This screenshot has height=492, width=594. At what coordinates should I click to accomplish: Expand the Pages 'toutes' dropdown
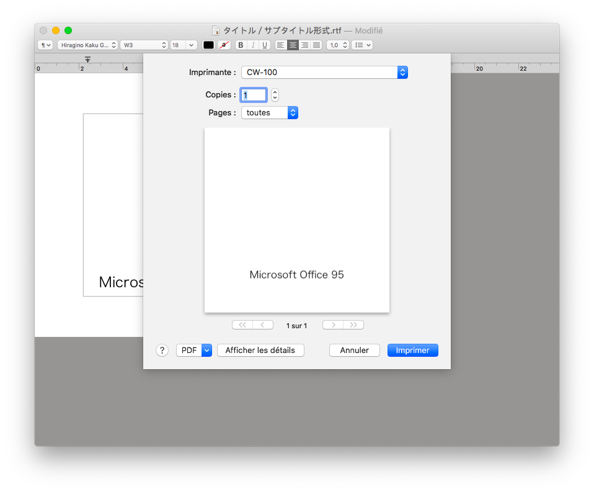[x=270, y=113]
